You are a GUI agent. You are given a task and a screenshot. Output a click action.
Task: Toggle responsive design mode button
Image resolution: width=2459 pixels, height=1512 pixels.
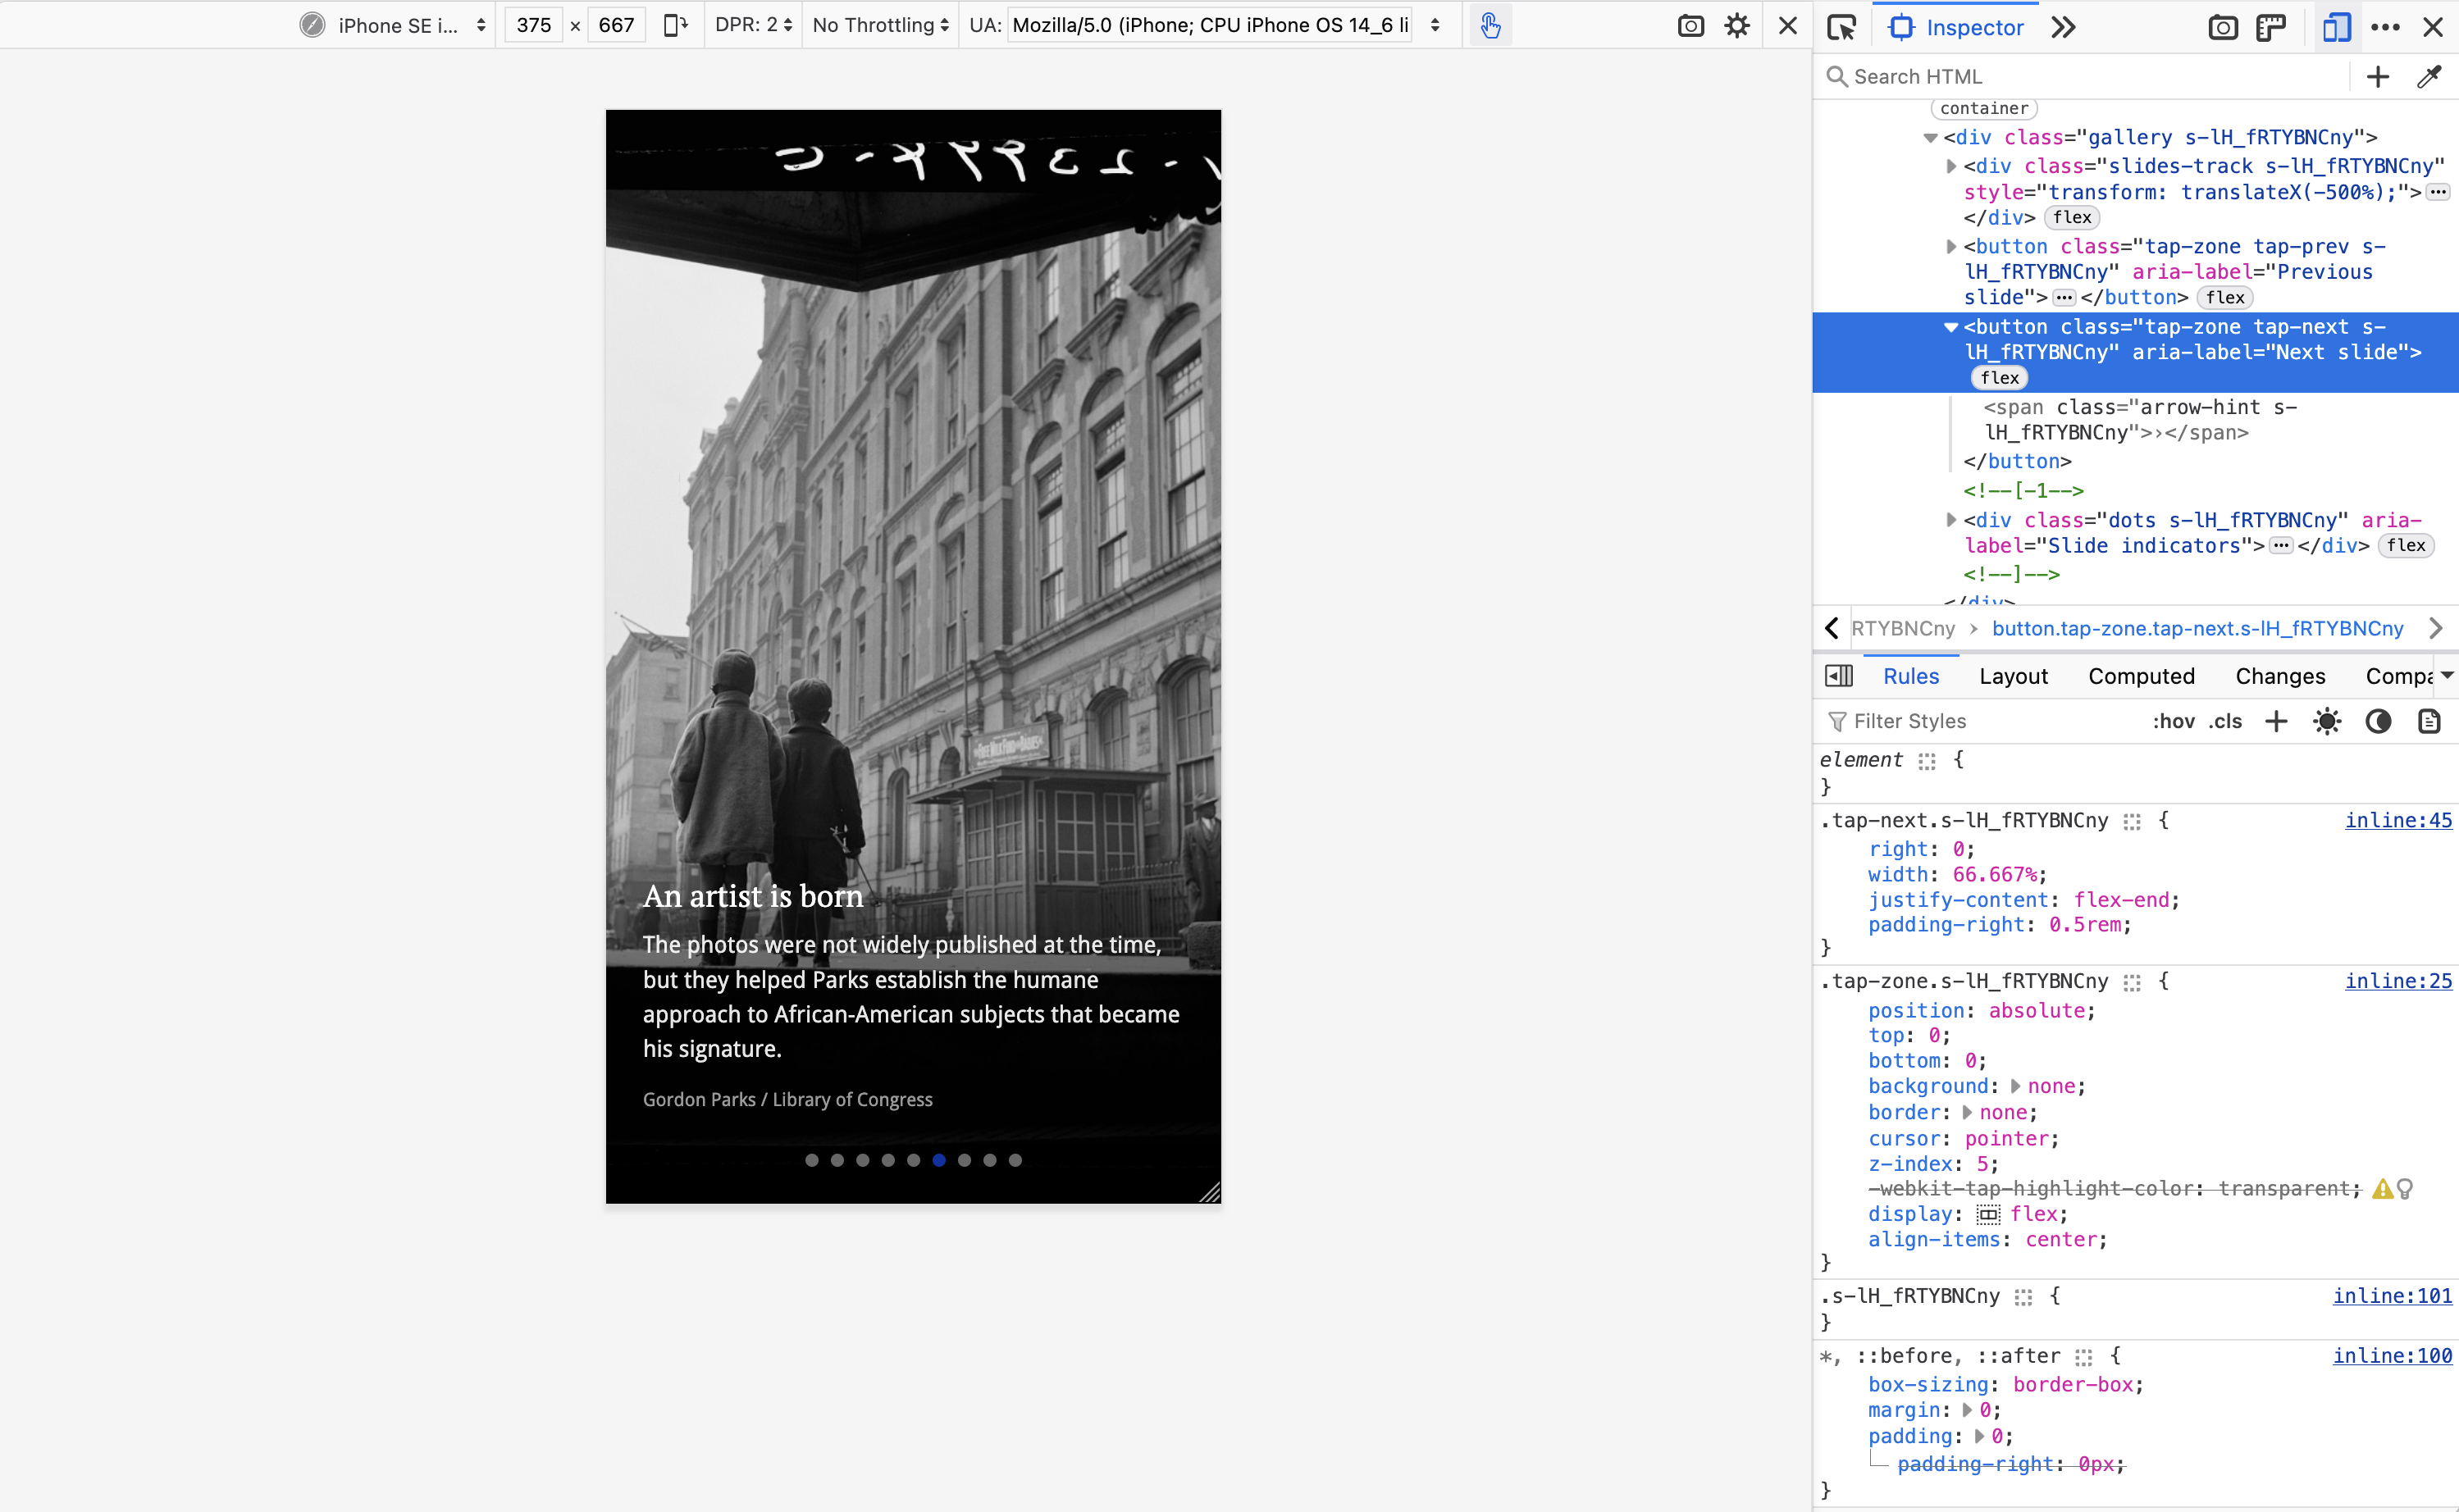(x=2336, y=27)
